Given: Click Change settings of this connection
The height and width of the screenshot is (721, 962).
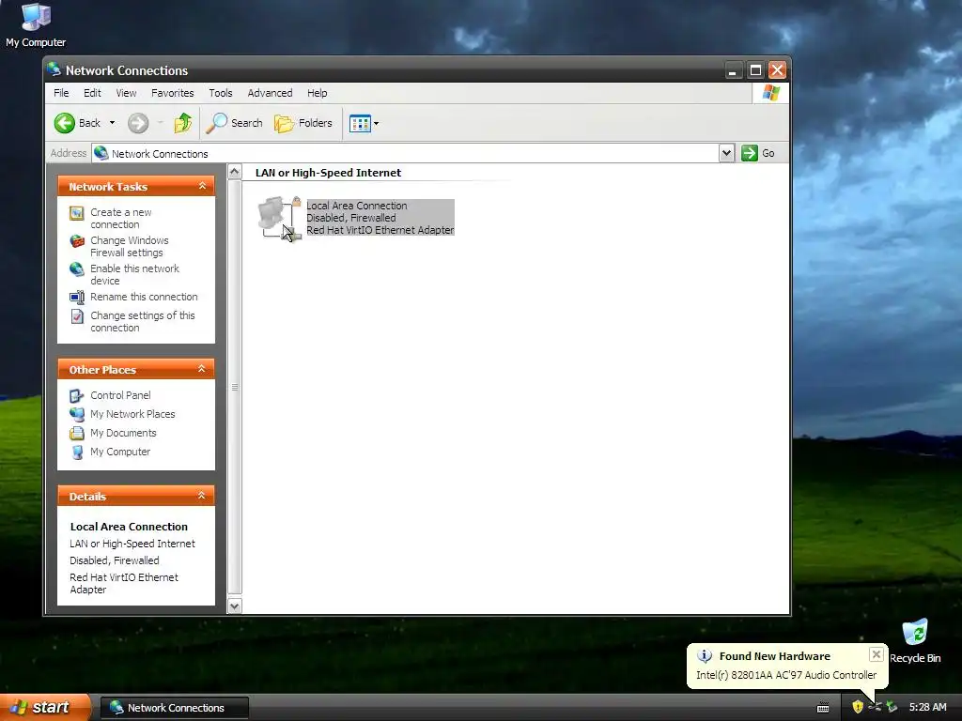Looking at the screenshot, I should click(143, 321).
